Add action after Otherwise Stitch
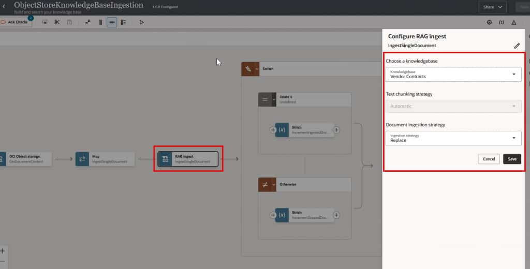The height and width of the screenshot is (269, 530). coord(336,215)
